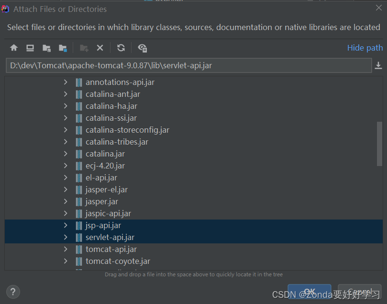
Task: Select catalina-tribes.jar file
Action: pos(117,142)
